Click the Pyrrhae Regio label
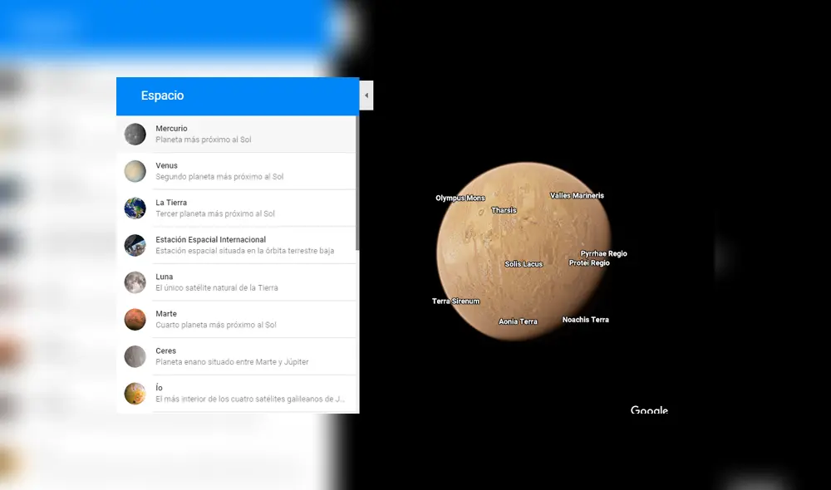Screen dimensions: 831x490 [604, 253]
